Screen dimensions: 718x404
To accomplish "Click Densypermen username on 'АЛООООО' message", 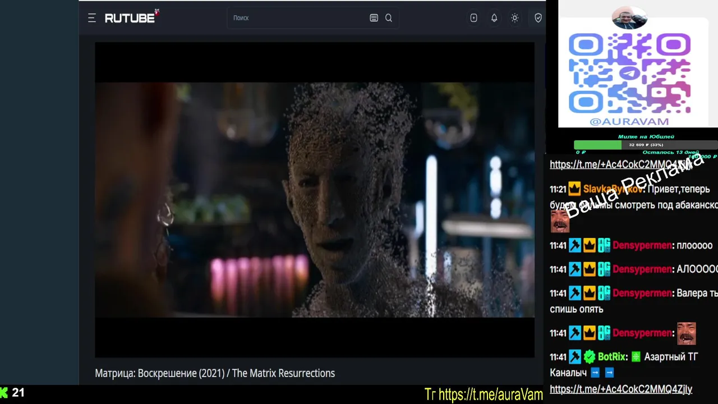I will pyautogui.click(x=642, y=269).
